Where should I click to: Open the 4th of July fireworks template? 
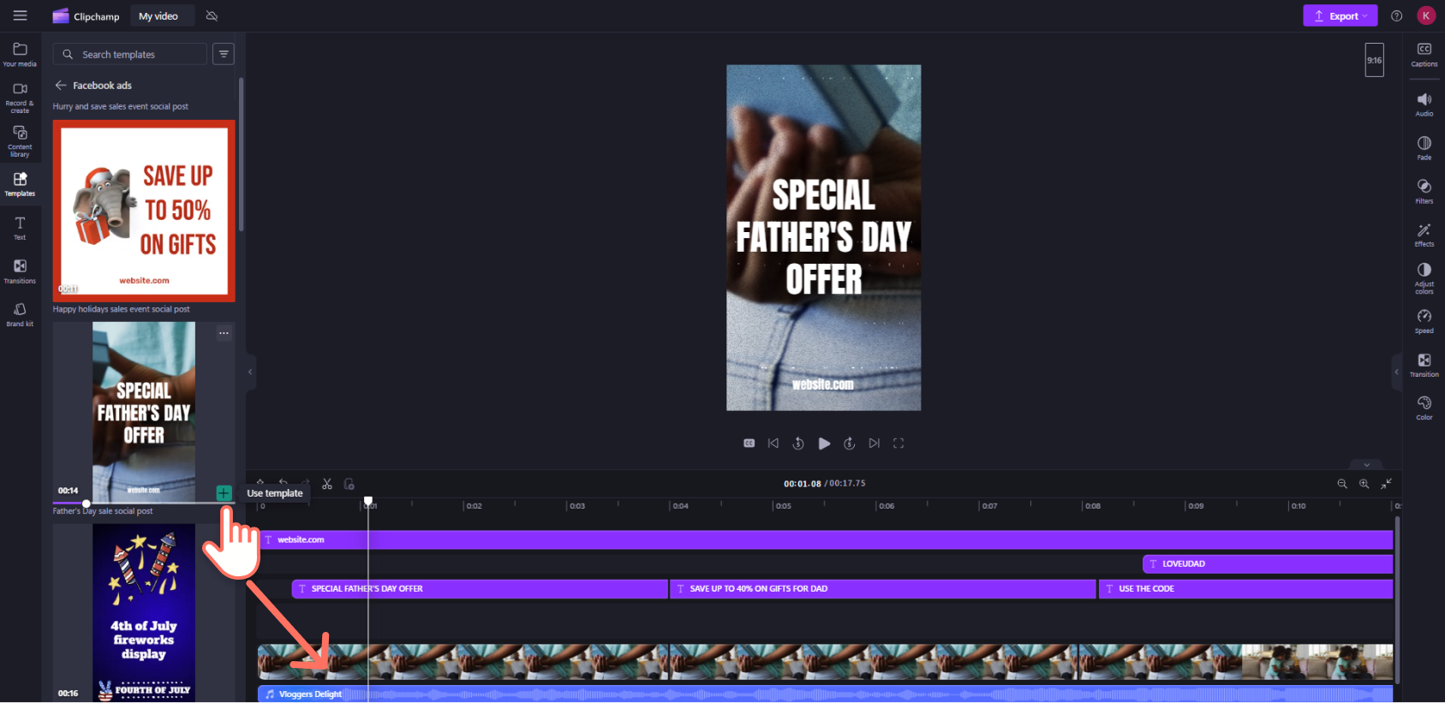point(144,613)
